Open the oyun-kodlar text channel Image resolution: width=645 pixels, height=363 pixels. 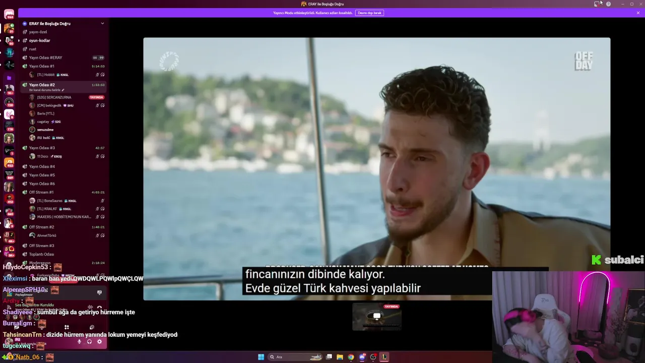tap(63, 40)
